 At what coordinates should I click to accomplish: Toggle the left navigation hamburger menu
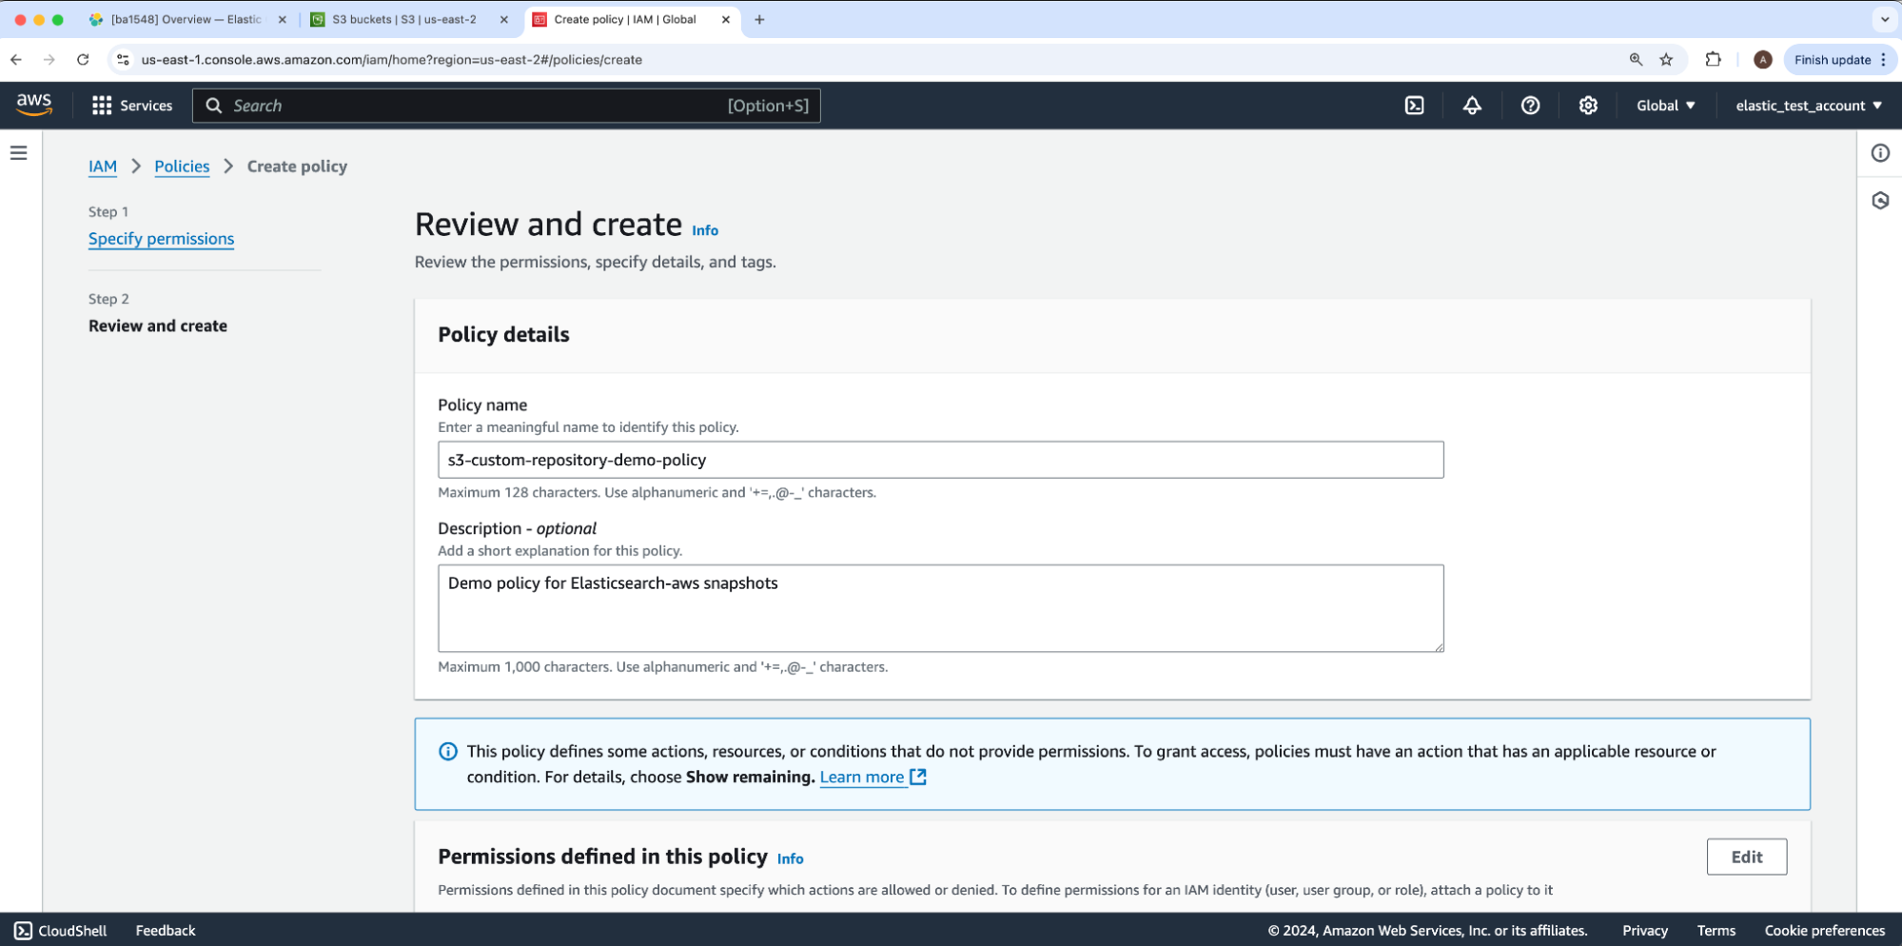(x=19, y=152)
